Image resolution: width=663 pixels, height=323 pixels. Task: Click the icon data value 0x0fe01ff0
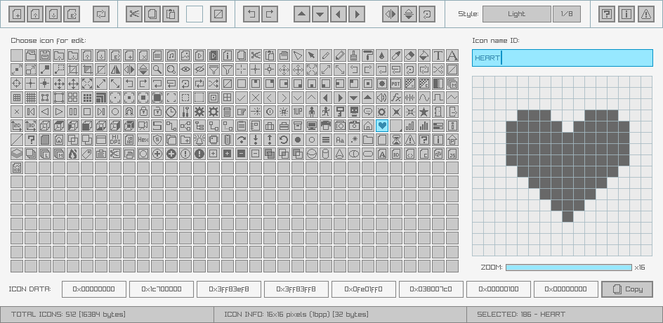click(364, 289)
